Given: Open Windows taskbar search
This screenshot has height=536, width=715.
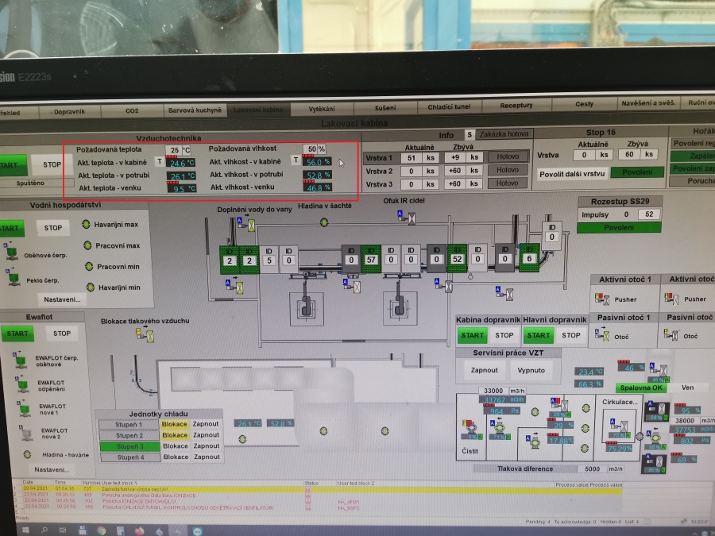Looking at the screenshot, I should pos(44,530).
